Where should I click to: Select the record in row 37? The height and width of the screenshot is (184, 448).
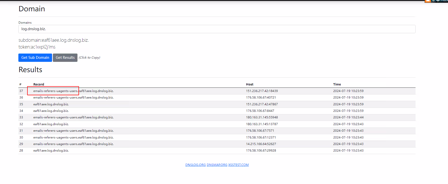73,91
